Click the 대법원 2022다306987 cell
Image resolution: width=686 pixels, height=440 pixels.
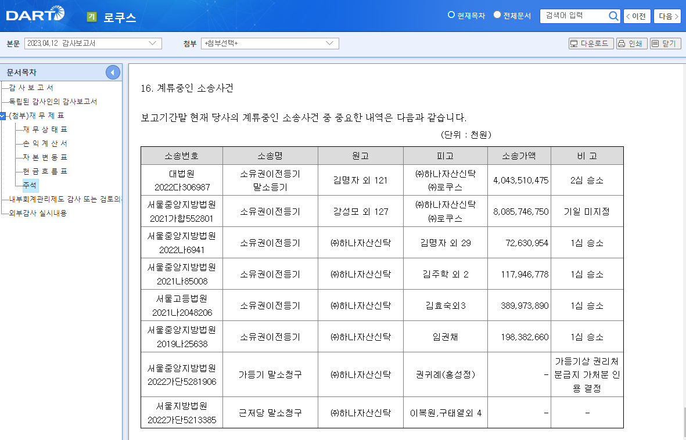click(x=182, y=180)
